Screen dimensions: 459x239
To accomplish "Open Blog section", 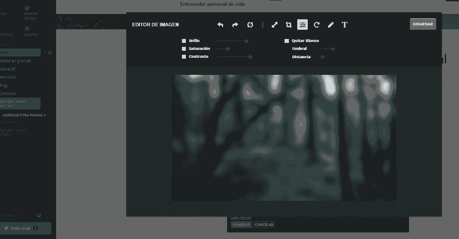I will [4, 85].
